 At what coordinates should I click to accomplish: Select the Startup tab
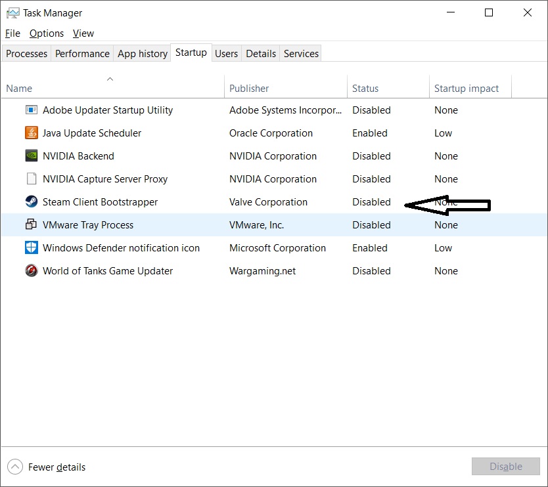[191, 53]
